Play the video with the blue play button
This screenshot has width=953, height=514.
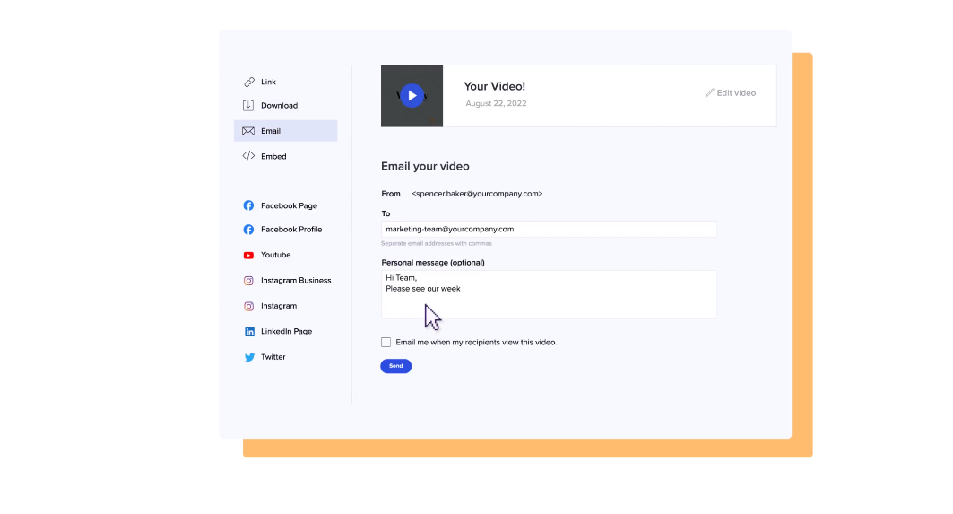coord(412,95)
